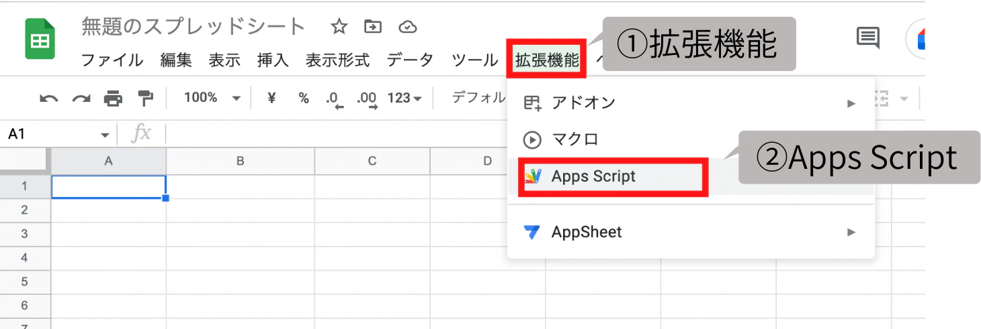Select row 2 header
981x329 pixels.
(x=24, y=210)
